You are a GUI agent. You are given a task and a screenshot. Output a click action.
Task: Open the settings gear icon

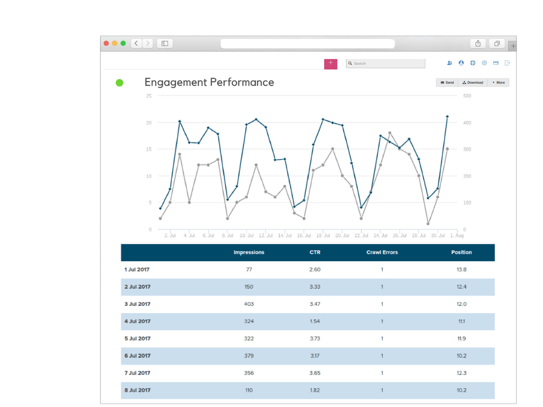[x=484, y=63]
